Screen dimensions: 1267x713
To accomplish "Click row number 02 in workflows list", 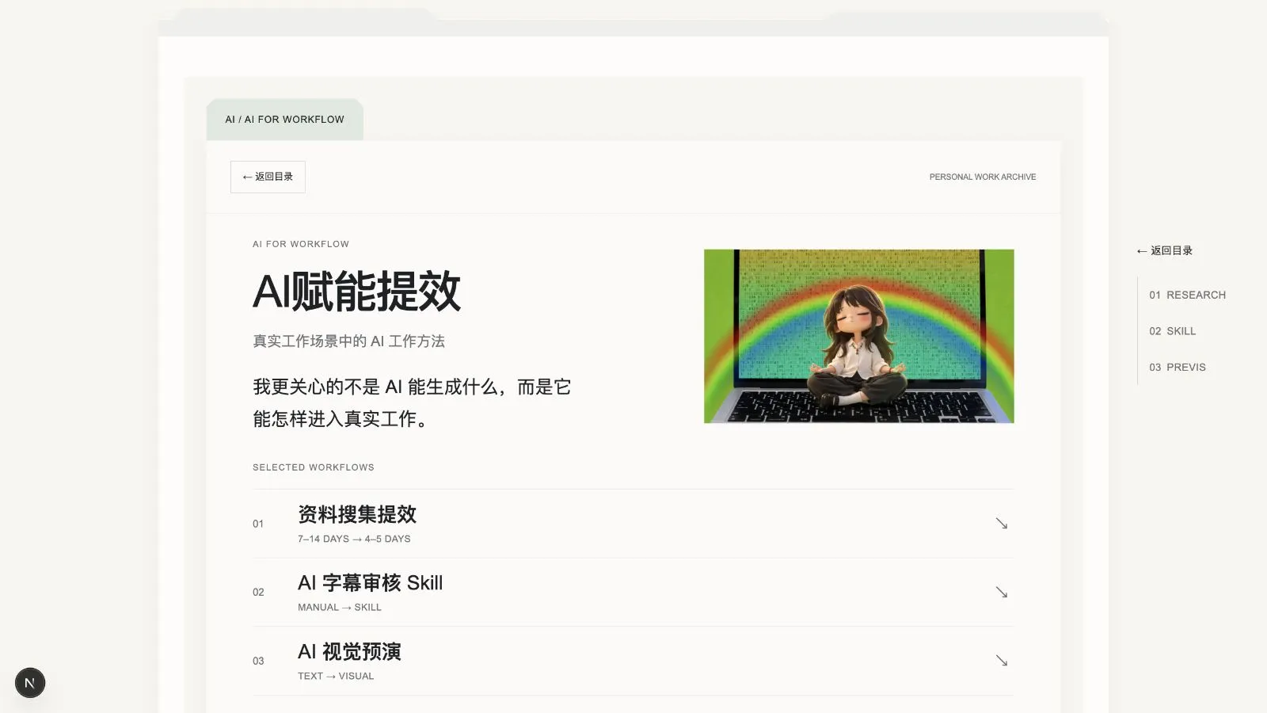I will tap(258, 593).
